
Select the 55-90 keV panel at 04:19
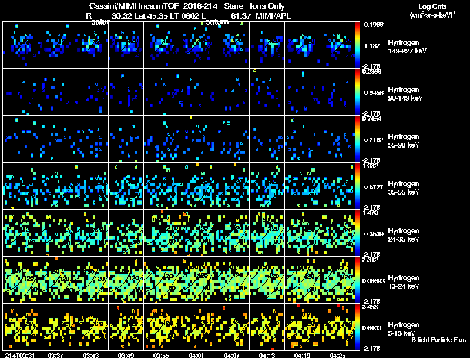tap(303, 139)
